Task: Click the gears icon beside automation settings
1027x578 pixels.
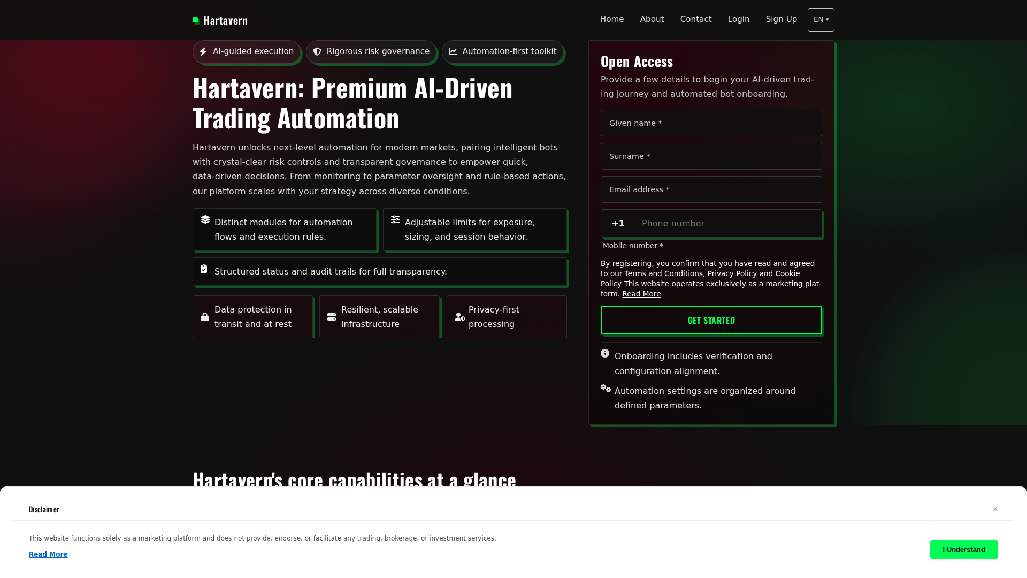Action: (606, 388)
